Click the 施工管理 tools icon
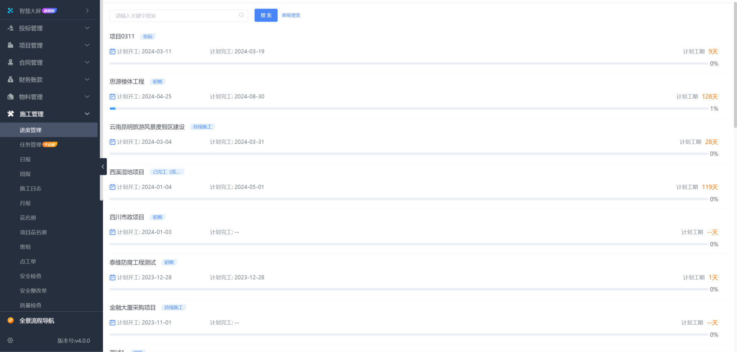This screenshot has width=737, height=352. [11, 114]
